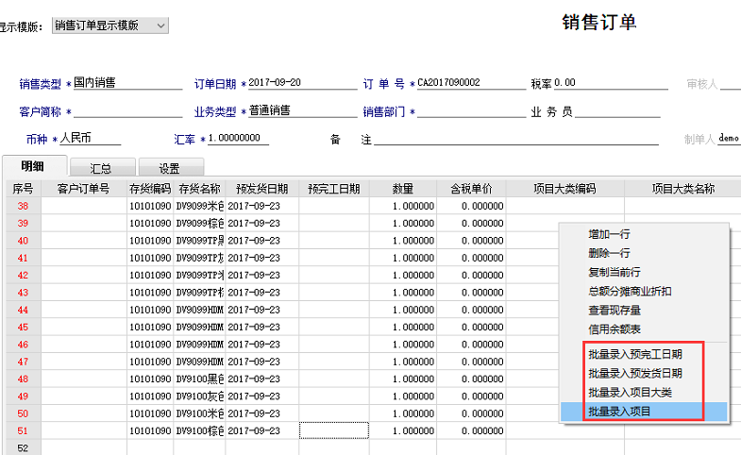Select the 明细 tab

(32, 167)
